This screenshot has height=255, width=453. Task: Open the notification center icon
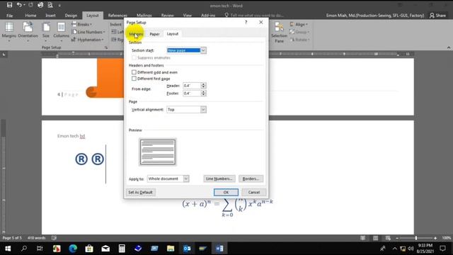coord(442,249)
